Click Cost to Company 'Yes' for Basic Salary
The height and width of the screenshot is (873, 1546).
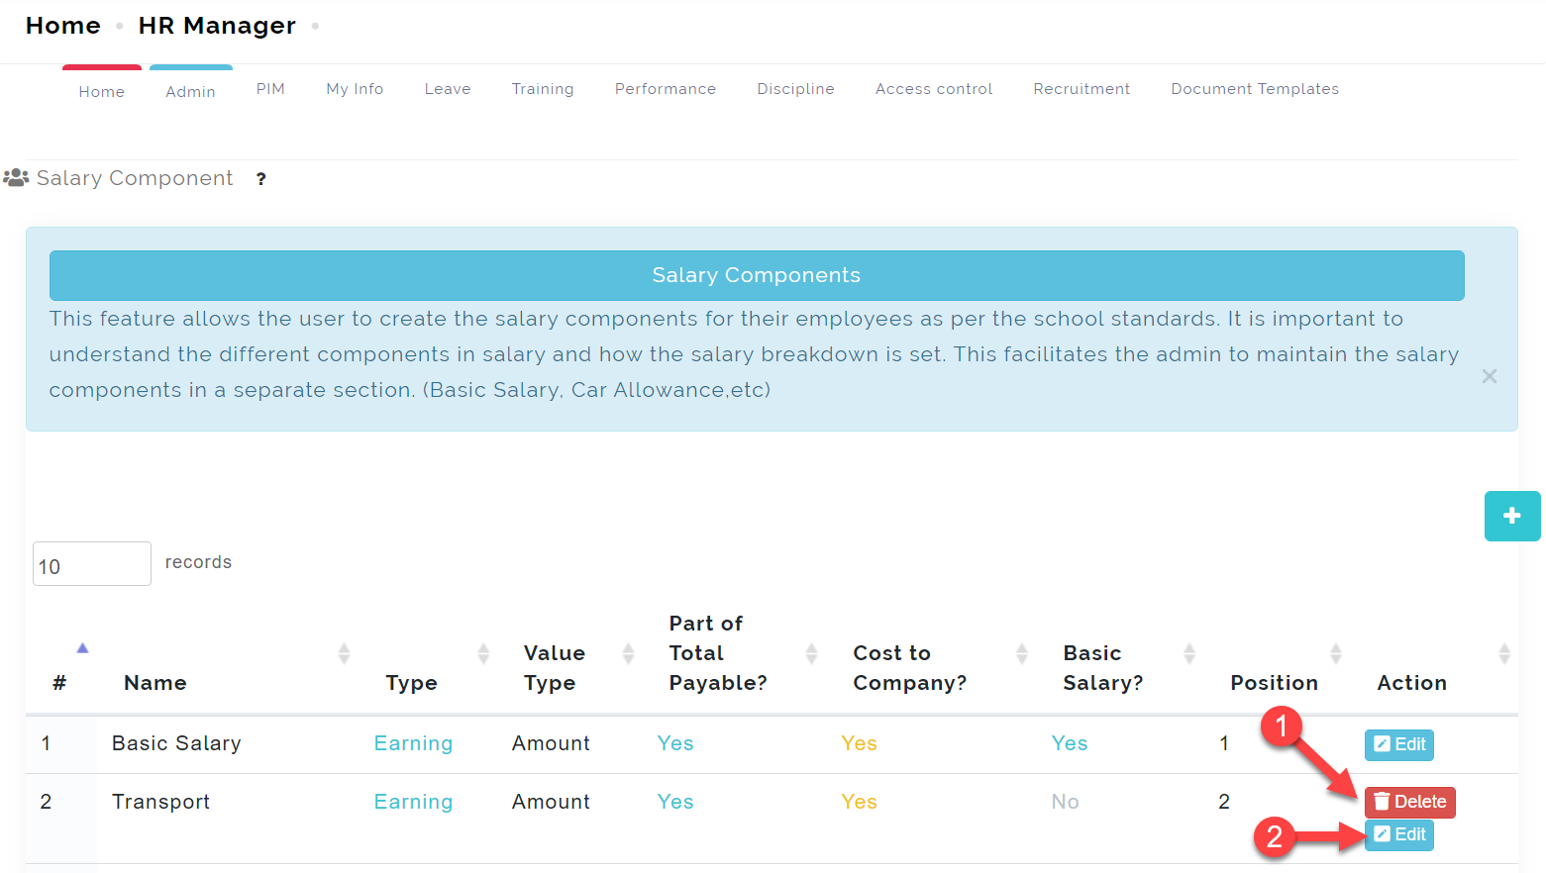point(859,743)
